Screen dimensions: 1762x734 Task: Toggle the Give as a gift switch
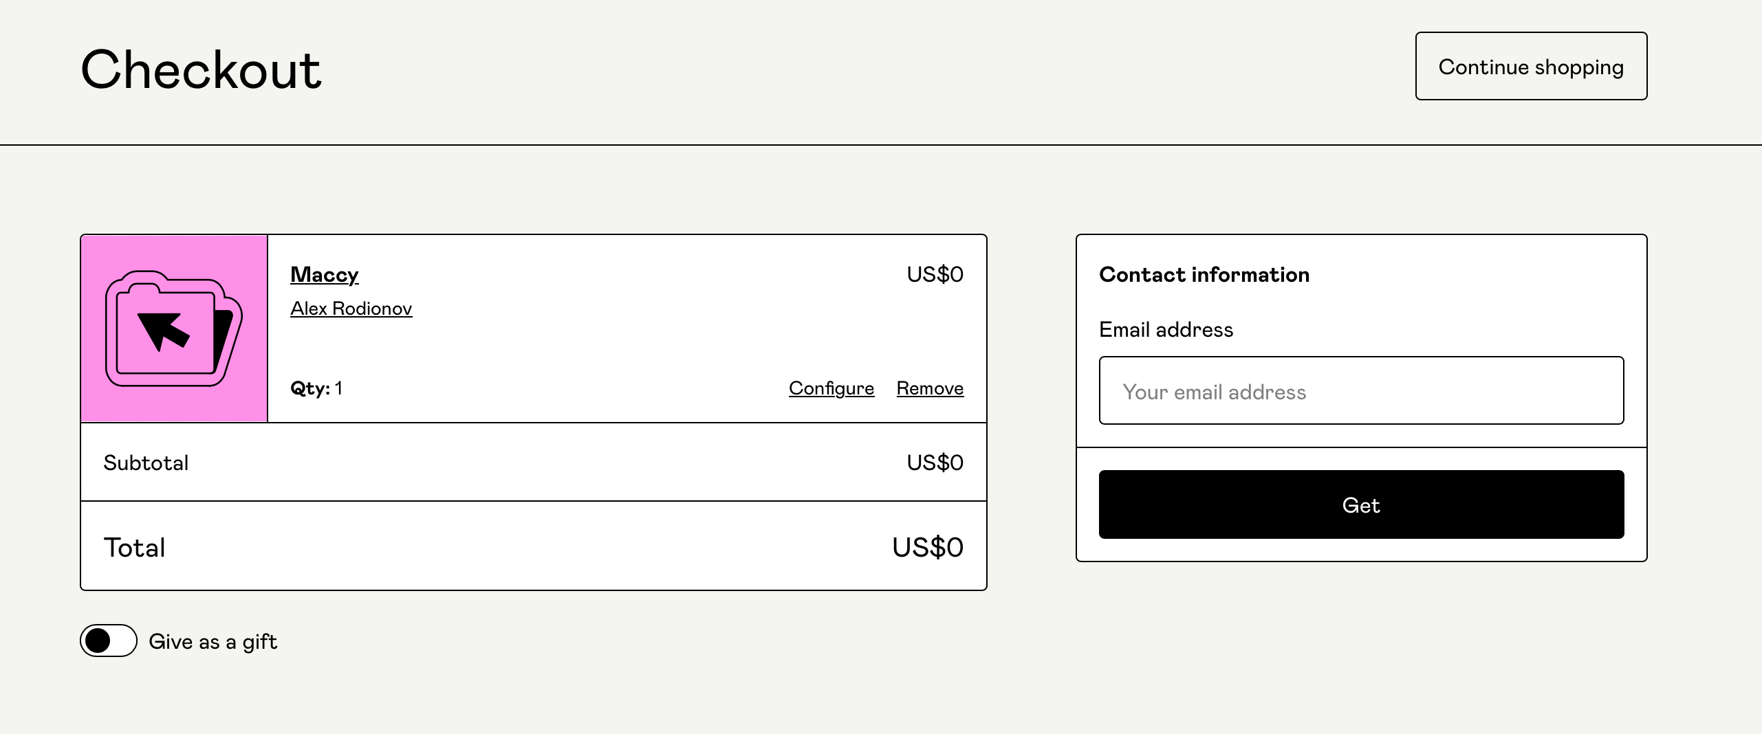click(x=109, y=641)
